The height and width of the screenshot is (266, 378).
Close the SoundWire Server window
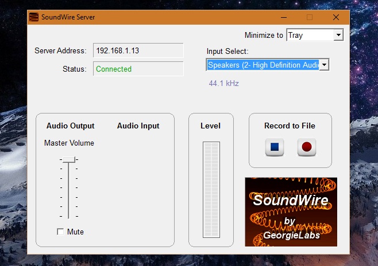tap(336, 17)
